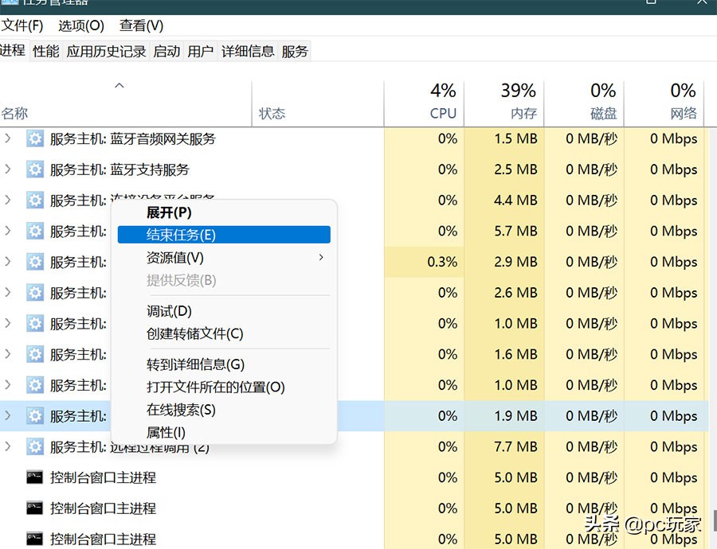Click gear icon on row showing 0.3% CPU
The height and width of the screenshot is (549, 717).
35,262
